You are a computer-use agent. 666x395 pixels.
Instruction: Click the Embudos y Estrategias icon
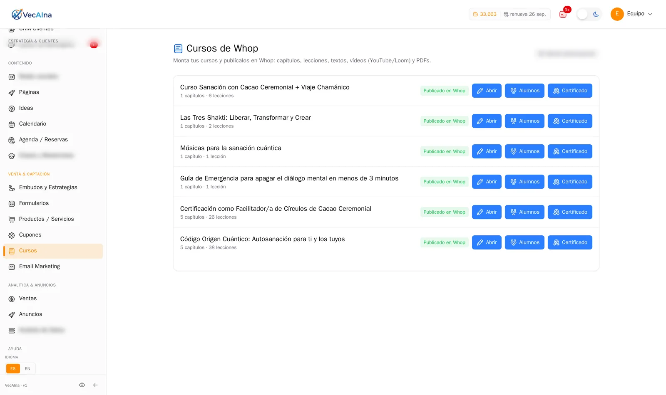tap(12, 188)
